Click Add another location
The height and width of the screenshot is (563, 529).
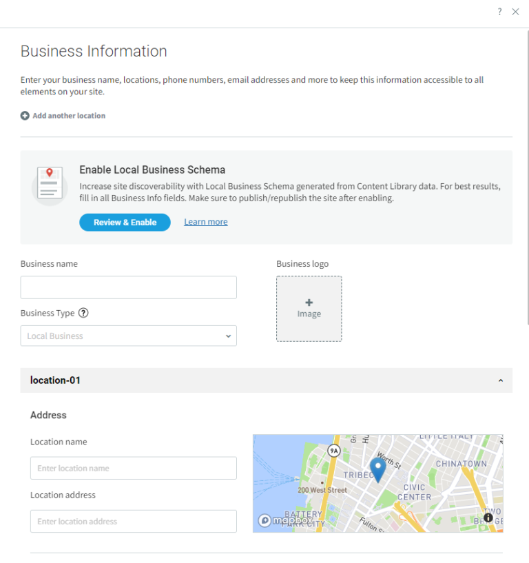68,115
